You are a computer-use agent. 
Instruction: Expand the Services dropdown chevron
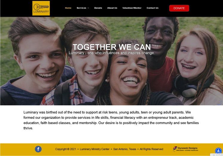click(x=88, y=8)
